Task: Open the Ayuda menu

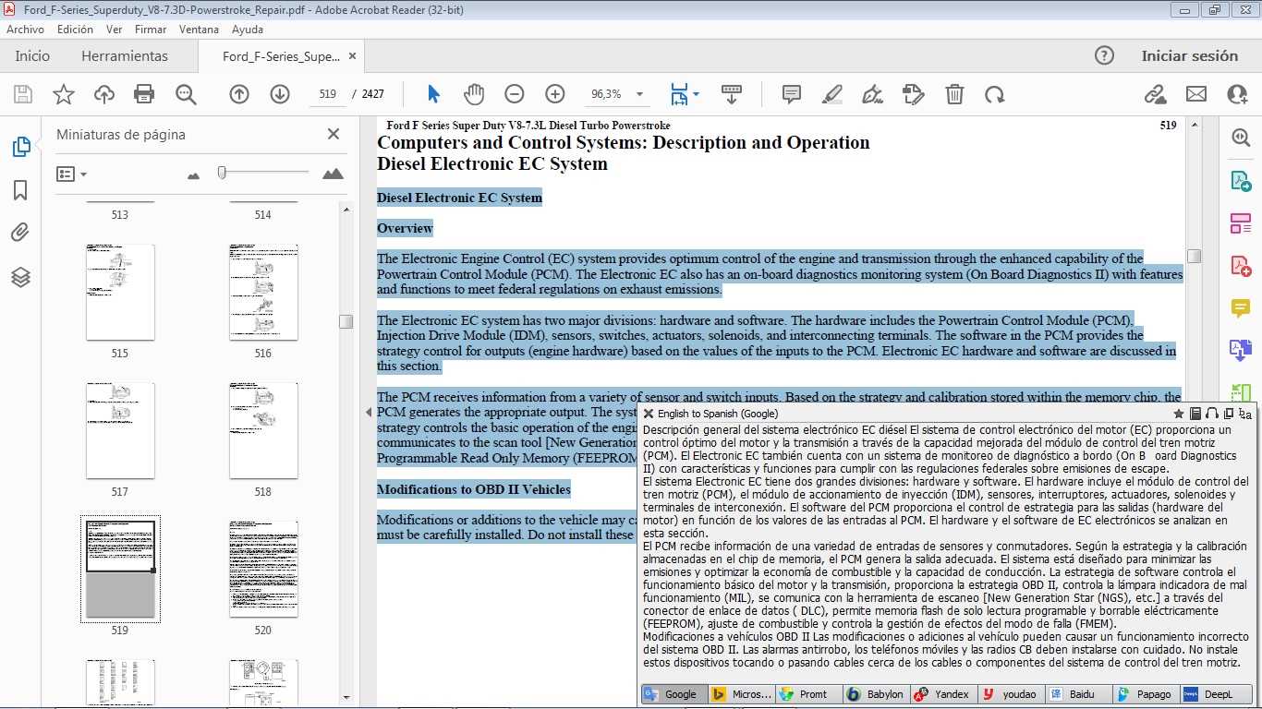Action: coord(247,30)
